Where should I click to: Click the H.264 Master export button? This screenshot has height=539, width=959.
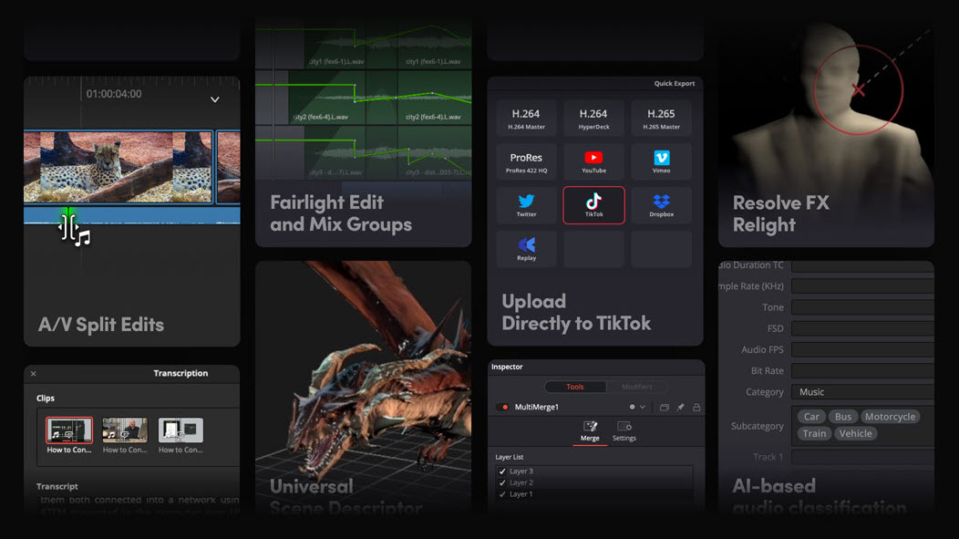[x=527, y=117]
